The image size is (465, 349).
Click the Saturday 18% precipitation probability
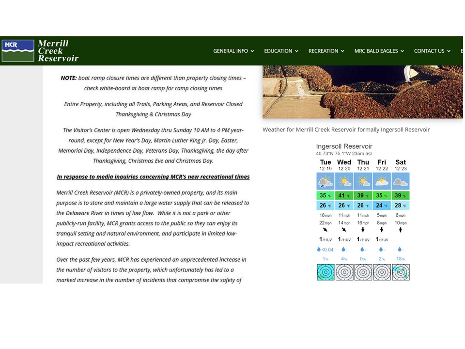click(x=401, y=259)
